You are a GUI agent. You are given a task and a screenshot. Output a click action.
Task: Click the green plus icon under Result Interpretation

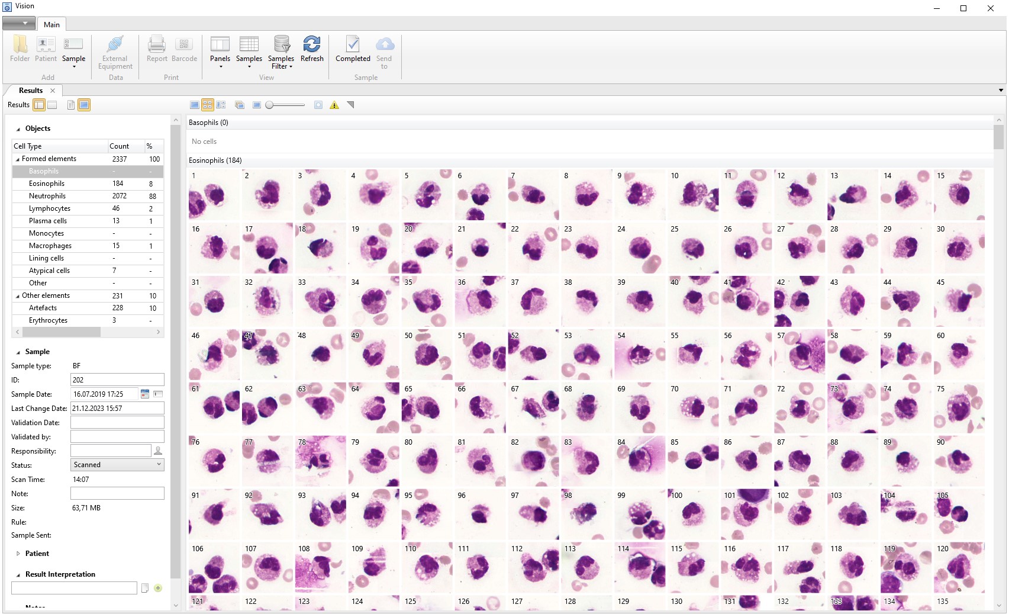pyautogui.click(x=158, y=588)
